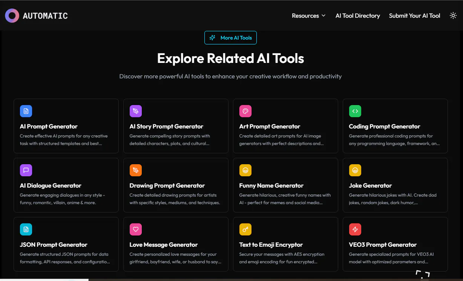Image resolution: width=463 pixels, height=281 pixels.
Task: Click the Automatic ring logo icon
Action: [x=12, y=15]
